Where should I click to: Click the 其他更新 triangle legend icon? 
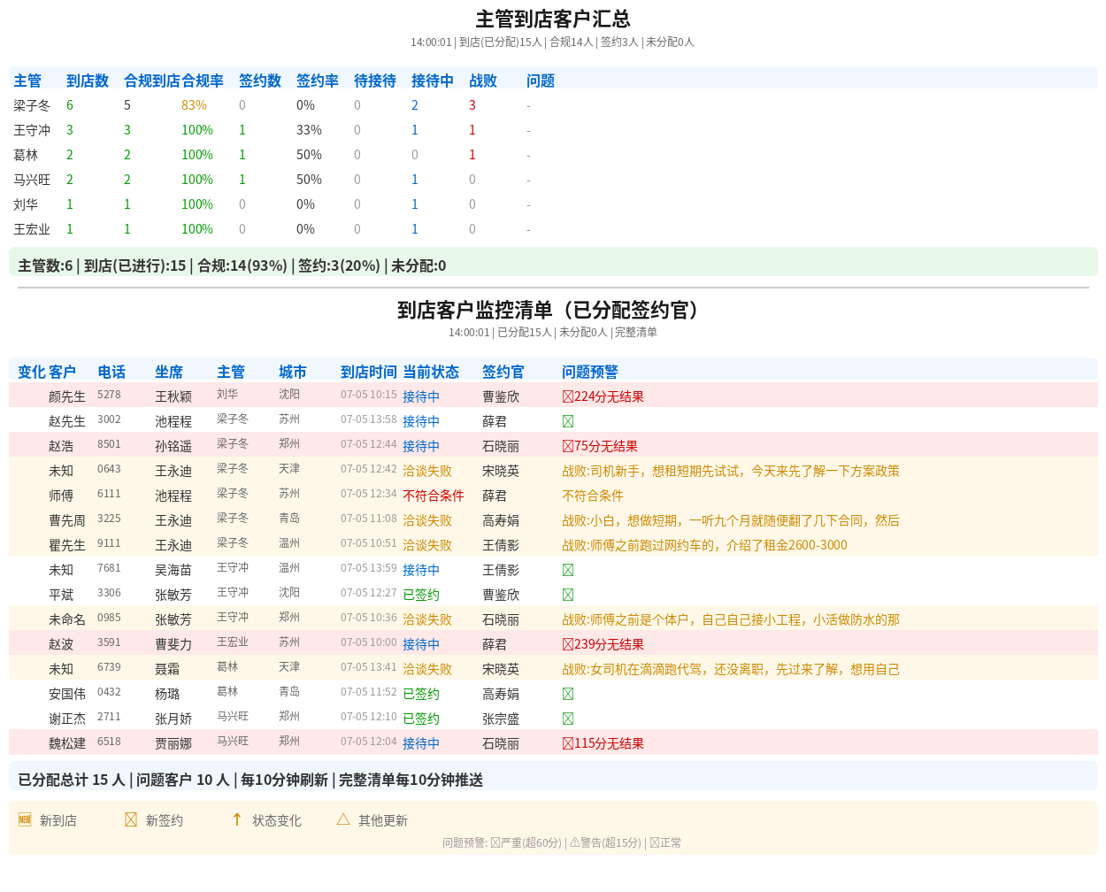click(343, 819)
